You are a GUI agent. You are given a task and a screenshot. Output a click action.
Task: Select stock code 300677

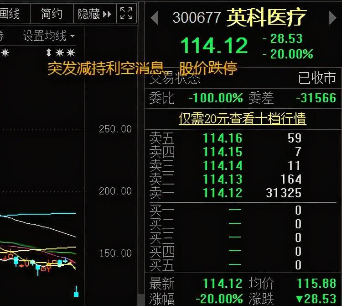197,17
